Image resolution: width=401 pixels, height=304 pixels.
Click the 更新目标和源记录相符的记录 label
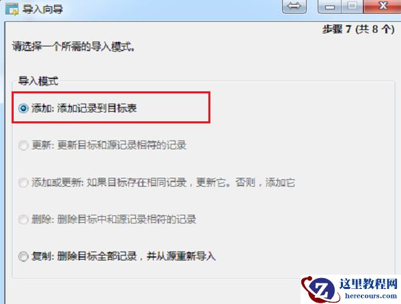point(122,145)
